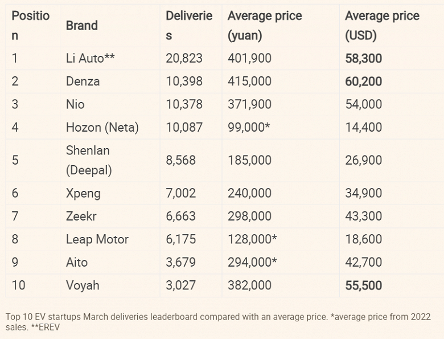
Task: Click the bold 55,500 USD value
Action: click(x=363, y=285)
